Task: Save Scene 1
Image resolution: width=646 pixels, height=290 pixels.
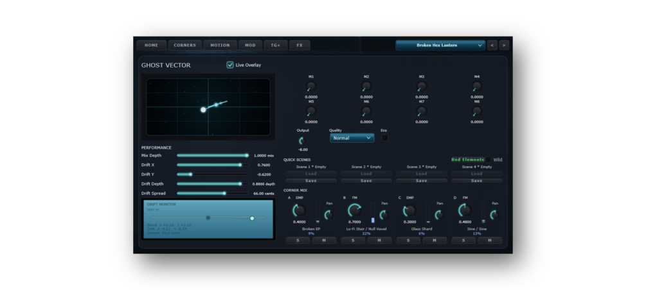Action: 311,180
